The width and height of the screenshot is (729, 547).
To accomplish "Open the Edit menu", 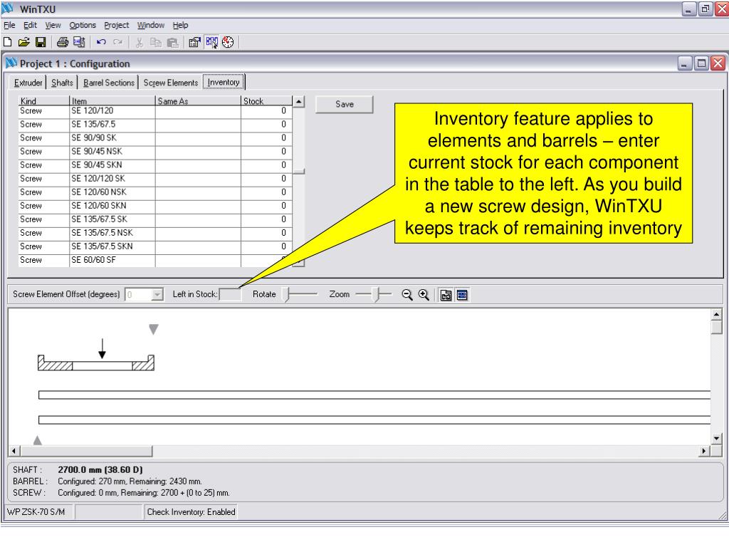I will [x=30, y=25].
